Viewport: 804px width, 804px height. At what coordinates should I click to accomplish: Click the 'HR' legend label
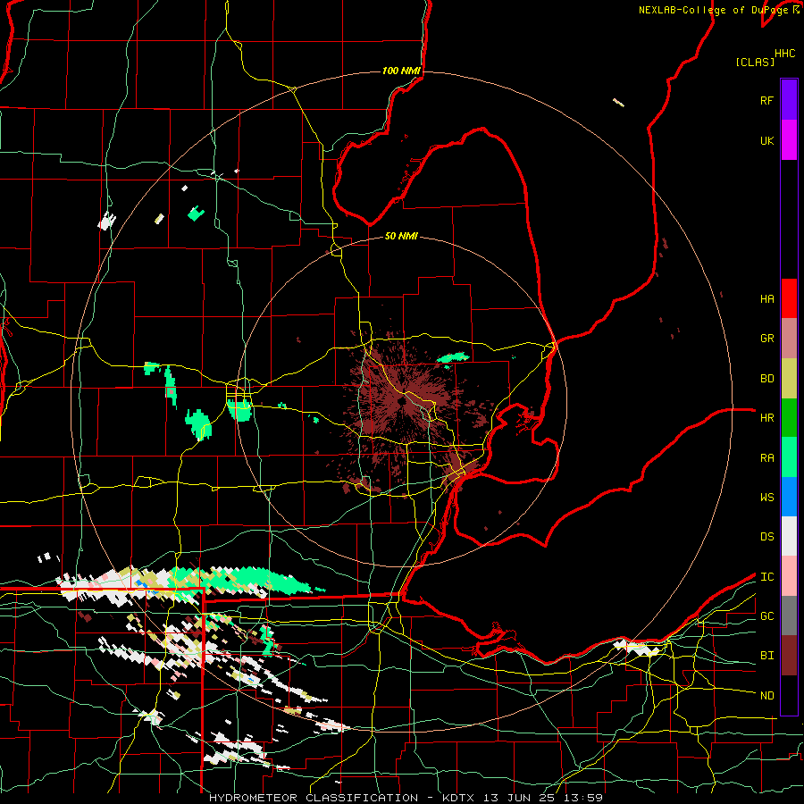point(766,418)
